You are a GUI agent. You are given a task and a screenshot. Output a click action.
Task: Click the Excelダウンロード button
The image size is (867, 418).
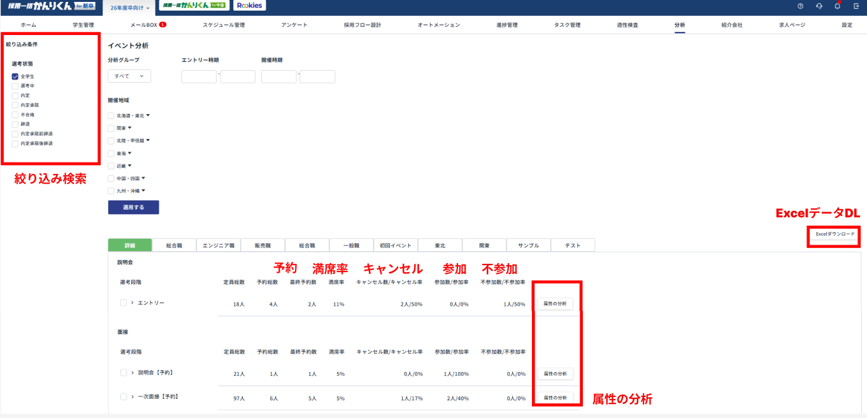pos(835,234)
